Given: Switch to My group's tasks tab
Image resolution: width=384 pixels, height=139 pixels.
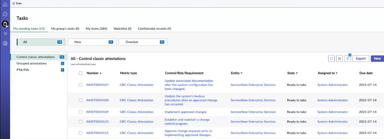Looking at the screenshot, I should tap(65, 29).
